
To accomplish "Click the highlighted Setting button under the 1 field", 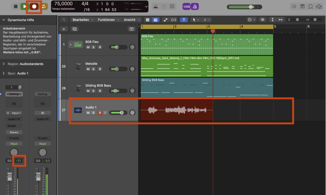I will coord(14,94).
